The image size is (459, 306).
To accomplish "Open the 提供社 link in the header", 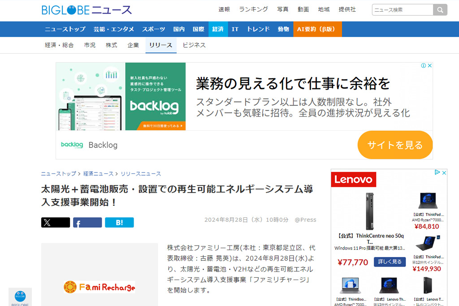I will tap(347, 10).
